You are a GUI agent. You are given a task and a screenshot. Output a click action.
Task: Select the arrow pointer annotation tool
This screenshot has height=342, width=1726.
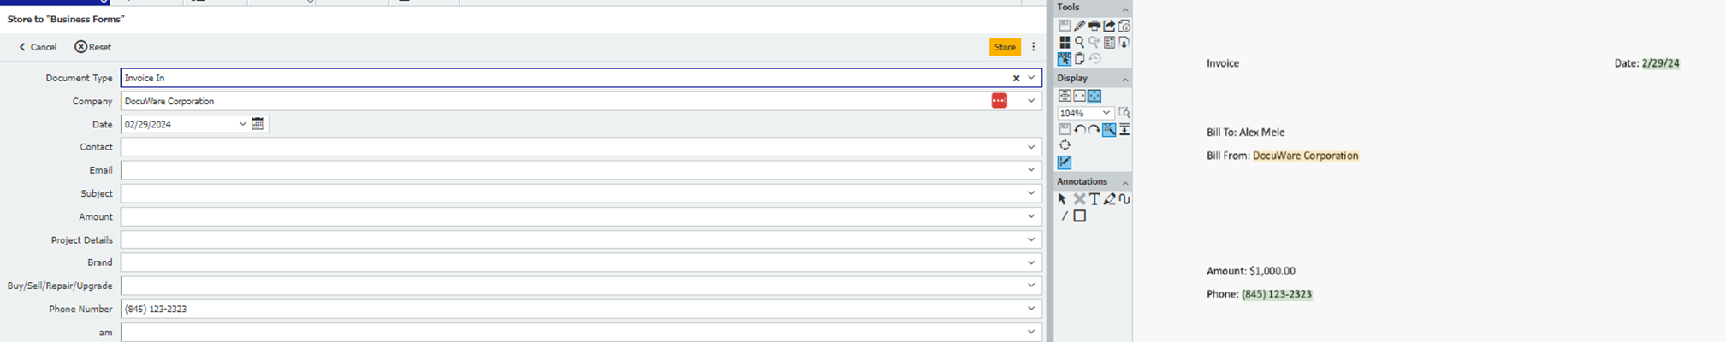[x=1063, y=199]
